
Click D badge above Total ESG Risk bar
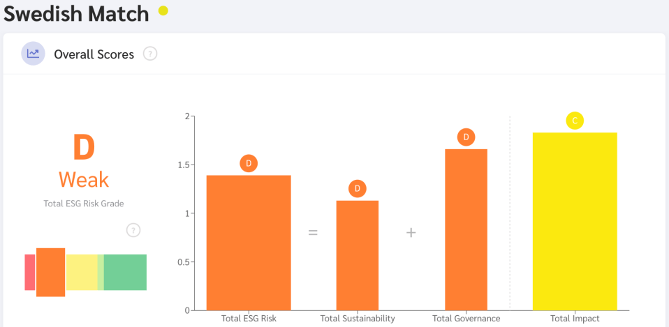(x=249, y=164)
